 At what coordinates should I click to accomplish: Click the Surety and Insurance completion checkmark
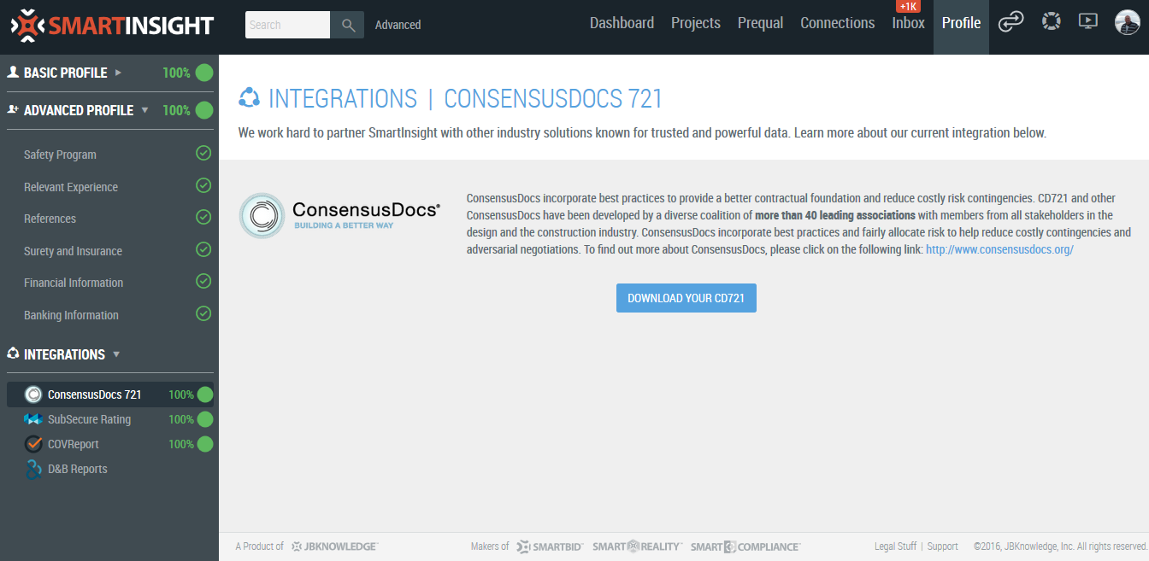click(203, 249)
